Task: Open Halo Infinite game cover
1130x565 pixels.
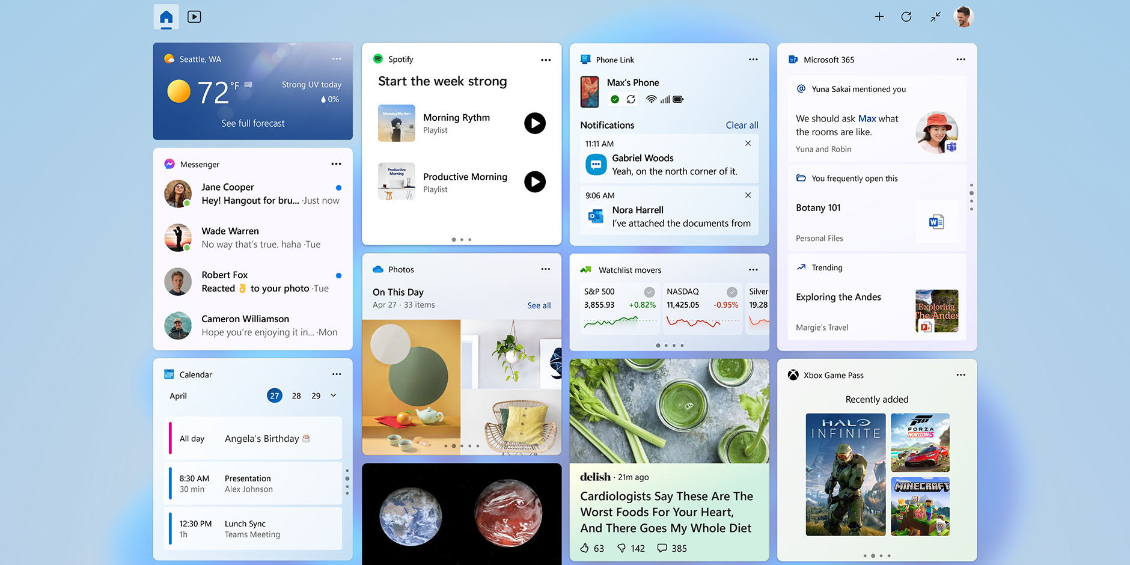Action: (x=846, y=474)
